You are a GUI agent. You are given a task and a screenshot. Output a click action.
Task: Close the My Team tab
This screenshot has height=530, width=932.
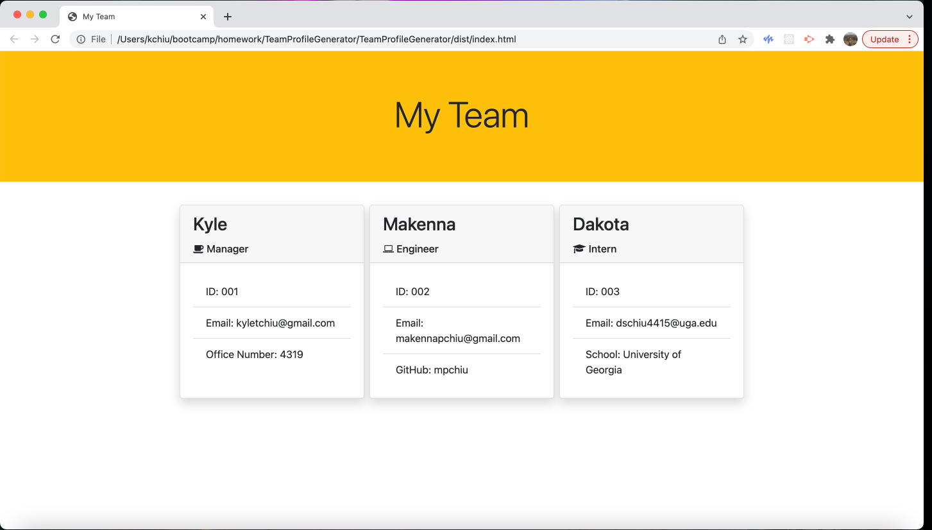203,17
